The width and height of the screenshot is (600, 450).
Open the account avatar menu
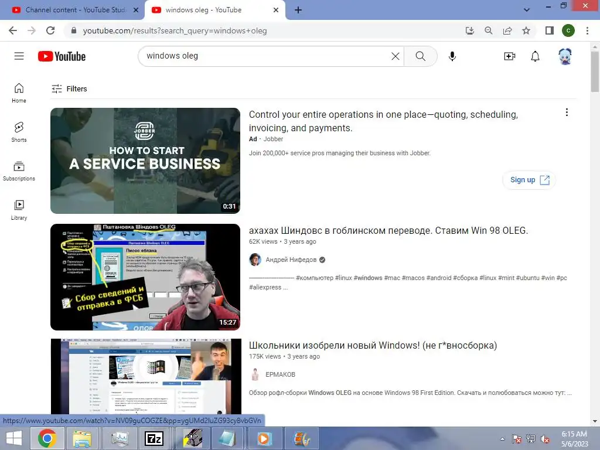click(565, 56)
